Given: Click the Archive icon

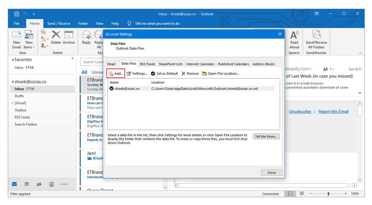Looking at the screenshot, I should (x=68, y=35).
